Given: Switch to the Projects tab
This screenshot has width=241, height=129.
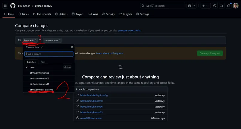Looking at the screenshot, I should (x=78, y=14).
